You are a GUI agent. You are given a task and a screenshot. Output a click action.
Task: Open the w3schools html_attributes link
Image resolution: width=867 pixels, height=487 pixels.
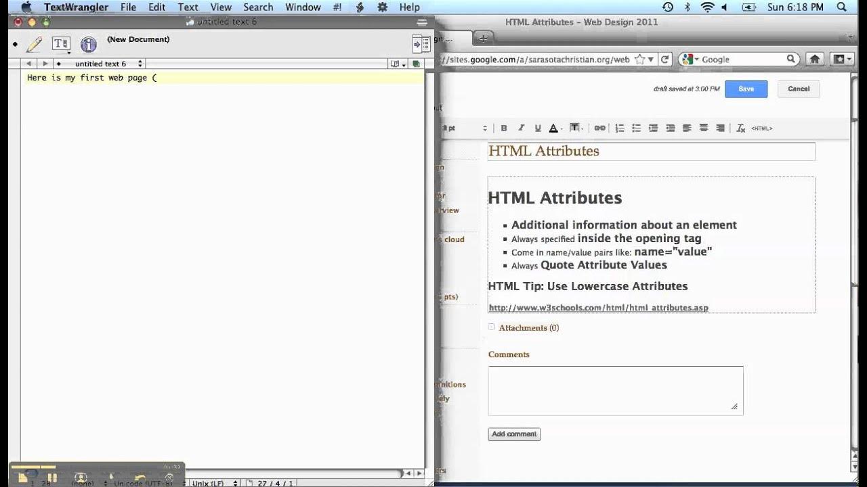(598, 308)
